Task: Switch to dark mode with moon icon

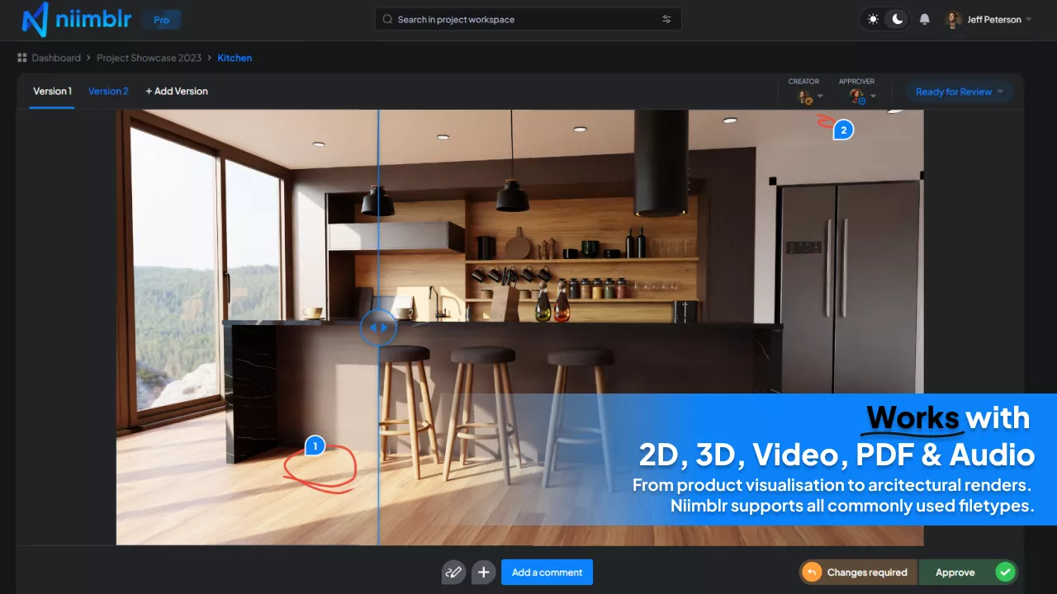Action: point(896,20)
